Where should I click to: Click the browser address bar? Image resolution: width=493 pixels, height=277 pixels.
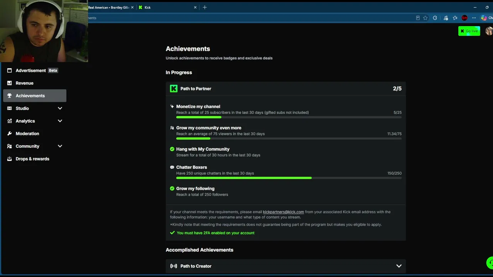tap(250, 18)
